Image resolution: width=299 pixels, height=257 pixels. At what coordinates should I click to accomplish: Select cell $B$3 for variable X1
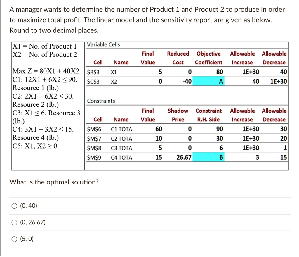pos(93,72)
